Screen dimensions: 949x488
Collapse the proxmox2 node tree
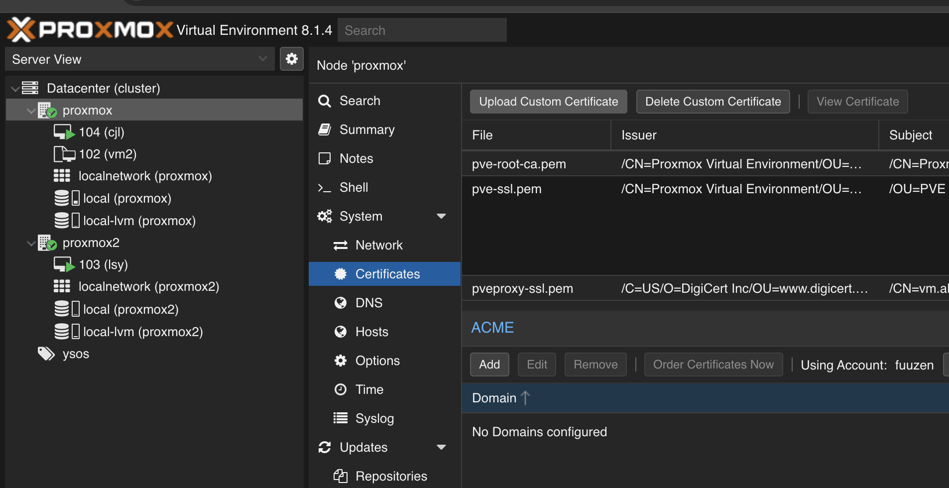(31, 243)
